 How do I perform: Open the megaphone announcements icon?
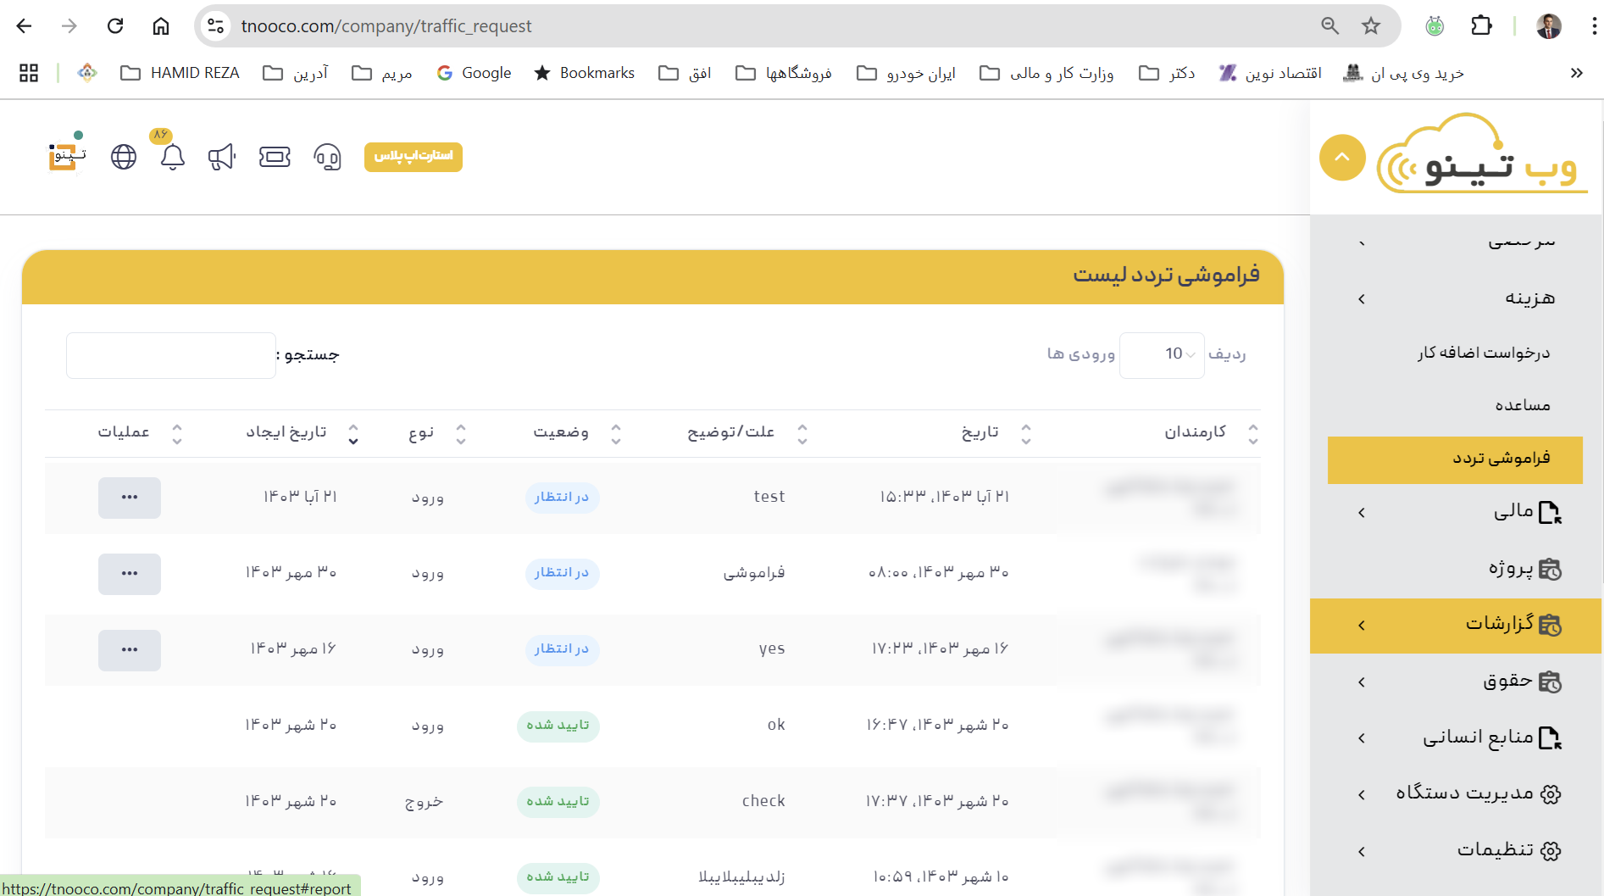221,157
